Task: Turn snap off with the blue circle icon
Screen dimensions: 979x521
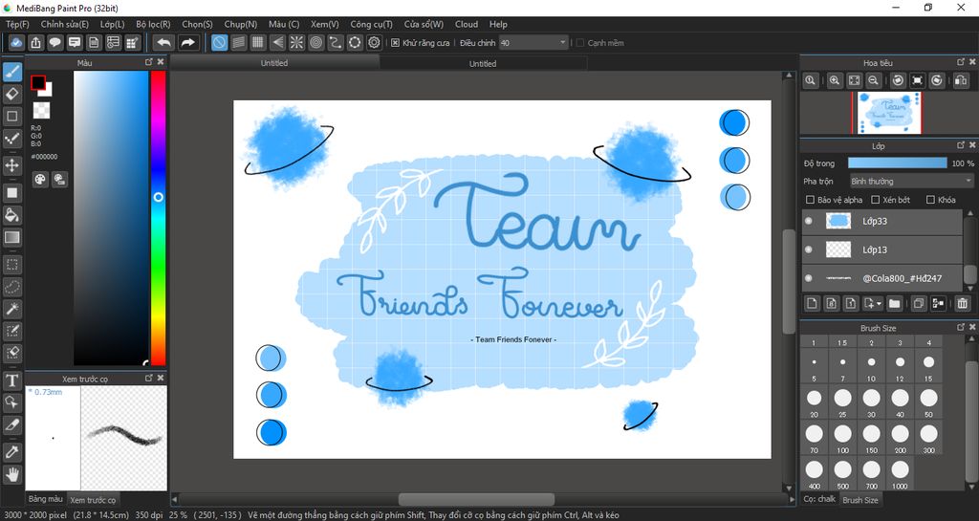Action: coord(219,42)
